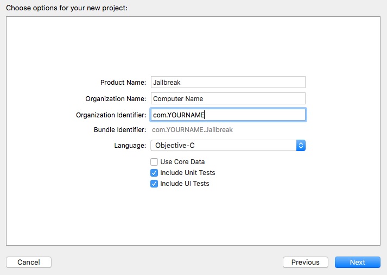Click the 'Bundle Identifier:' label
This screenshot has height=275, width=387.
[x=120, y=130]
